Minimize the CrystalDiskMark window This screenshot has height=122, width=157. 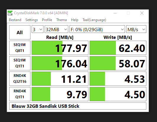tap(115, 13)
